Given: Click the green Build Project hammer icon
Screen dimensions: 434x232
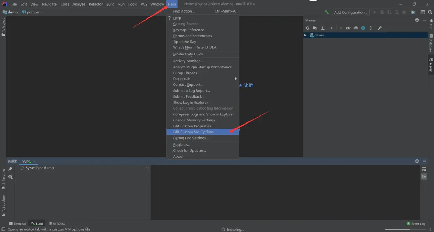Looking at the screenshot, I should tap(326, 12).
